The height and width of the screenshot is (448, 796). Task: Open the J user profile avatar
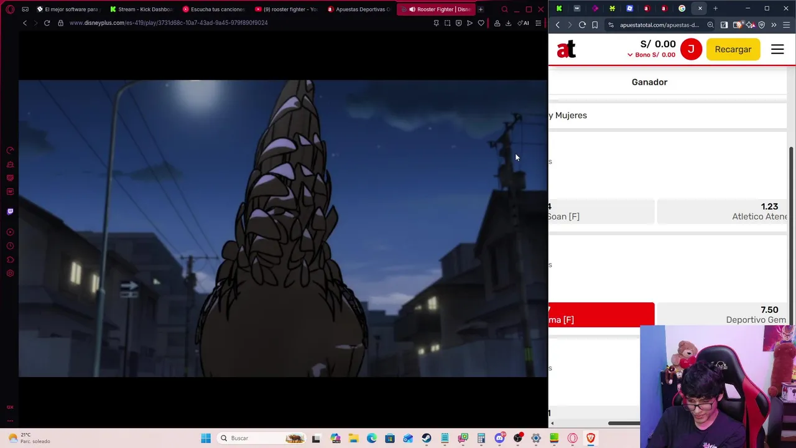pyautogui.click(x=691, y=49)
